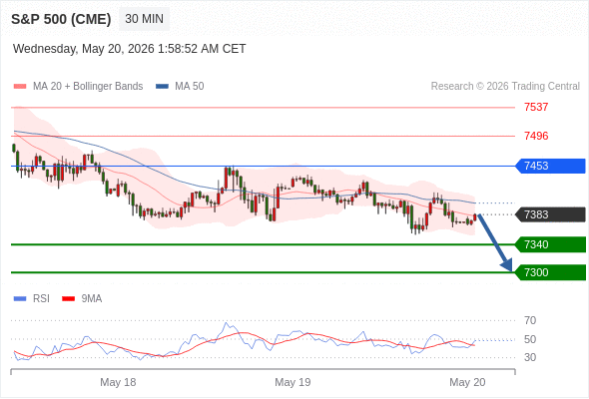Click the 30 MIN timeframe badge

tap(144, 19)
